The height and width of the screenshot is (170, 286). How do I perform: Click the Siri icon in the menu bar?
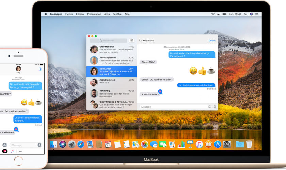click(251, 14)
